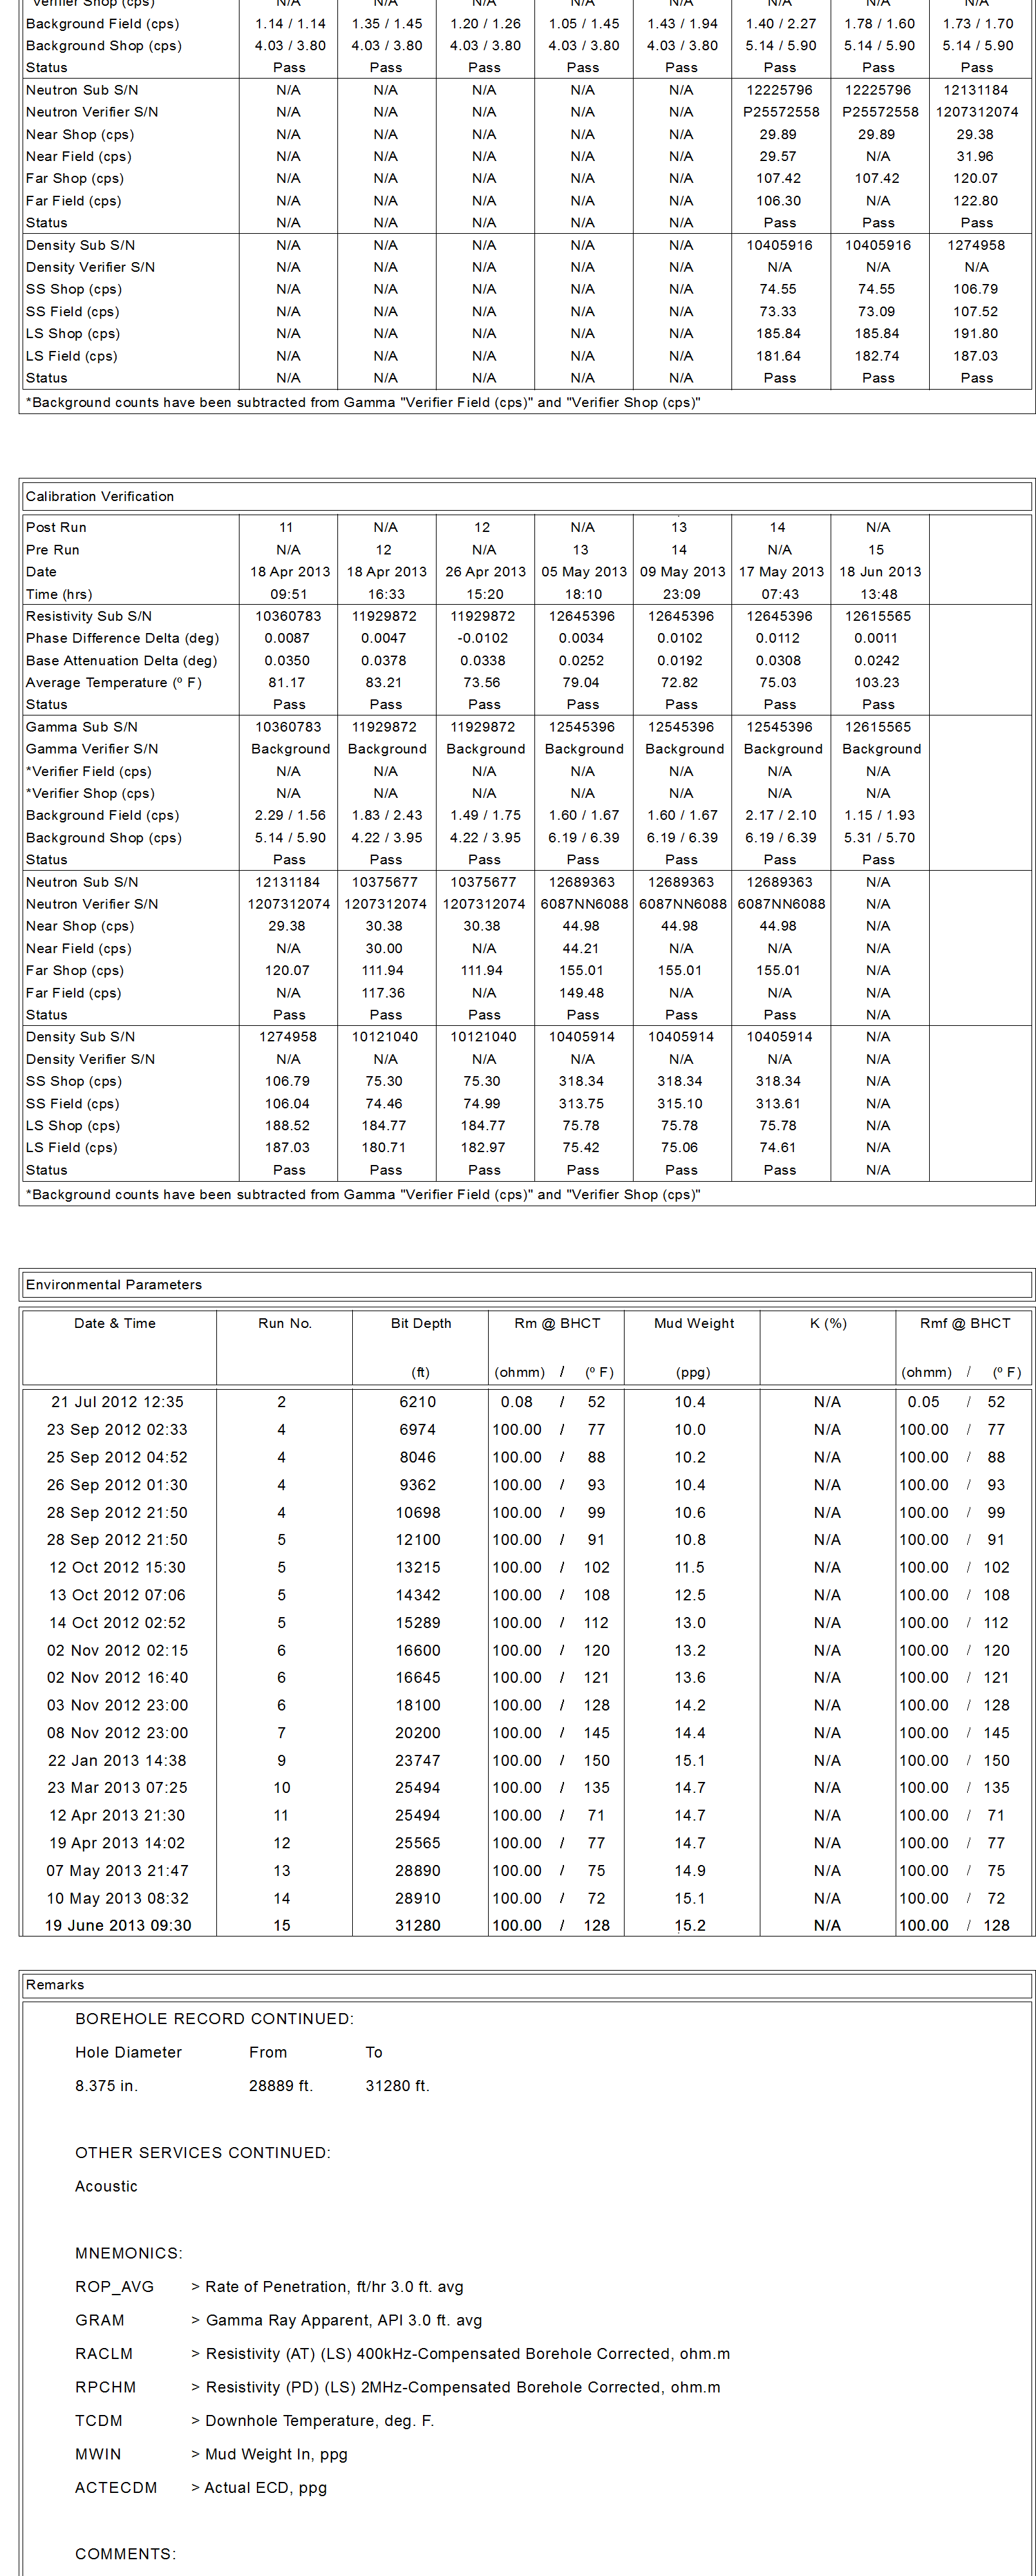The height and width of the screenshot is (2576, 1036).
Task: Click the '12 Oct 2012 15:30' date entry
Action: (x=118, y=1567)
